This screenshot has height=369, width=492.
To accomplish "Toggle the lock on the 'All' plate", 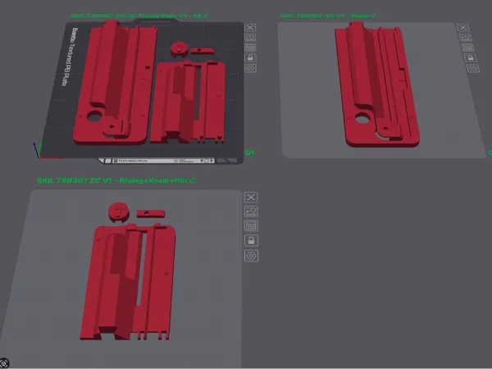I will [250, 57].
